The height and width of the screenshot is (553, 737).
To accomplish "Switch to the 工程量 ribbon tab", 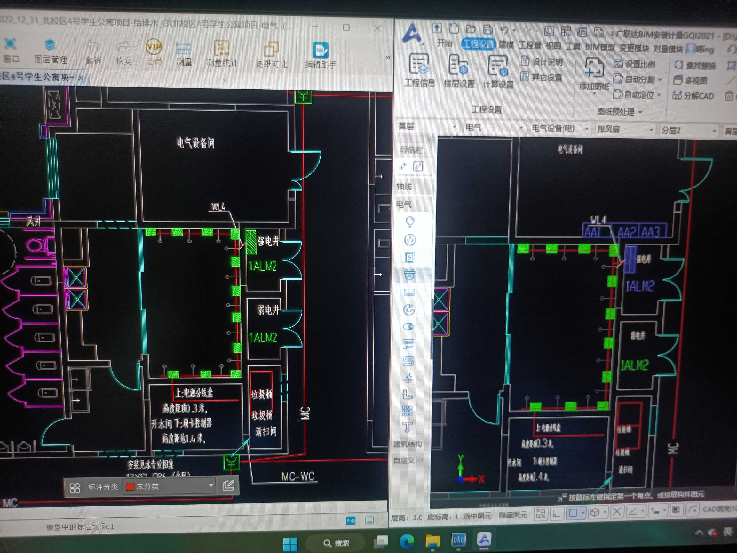I will tap(529, 45).
